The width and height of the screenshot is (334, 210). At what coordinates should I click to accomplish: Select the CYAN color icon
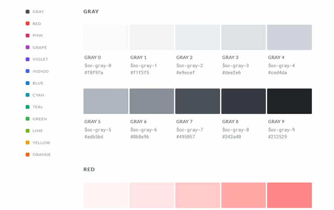click(x=27, y=95)
